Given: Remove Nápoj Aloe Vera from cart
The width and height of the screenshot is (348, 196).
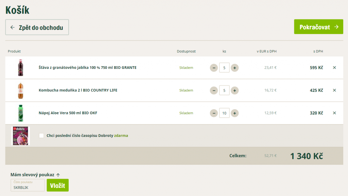Looking at the screenshot, I should 334,113.
